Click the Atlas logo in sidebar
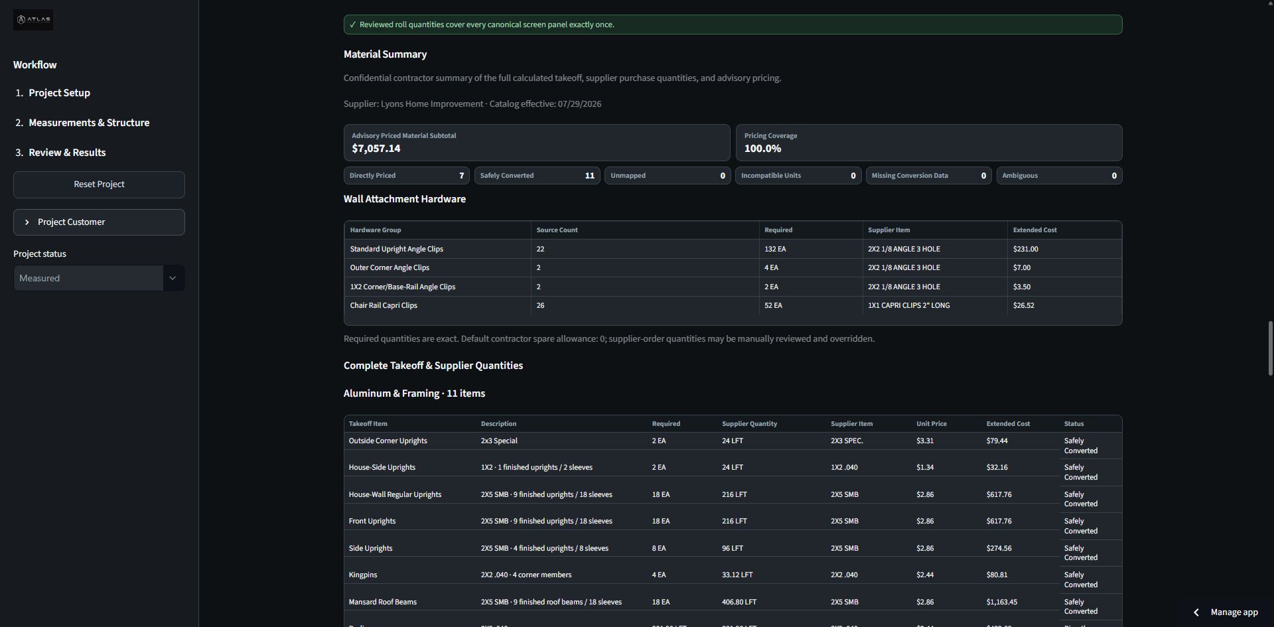The width and height of the screenshot is (1274, 627). point(33,20)
